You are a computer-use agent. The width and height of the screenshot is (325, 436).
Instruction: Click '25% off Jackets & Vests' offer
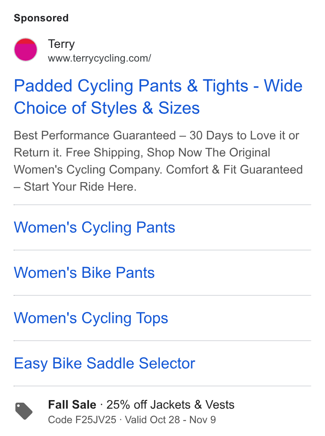(170, 404)
